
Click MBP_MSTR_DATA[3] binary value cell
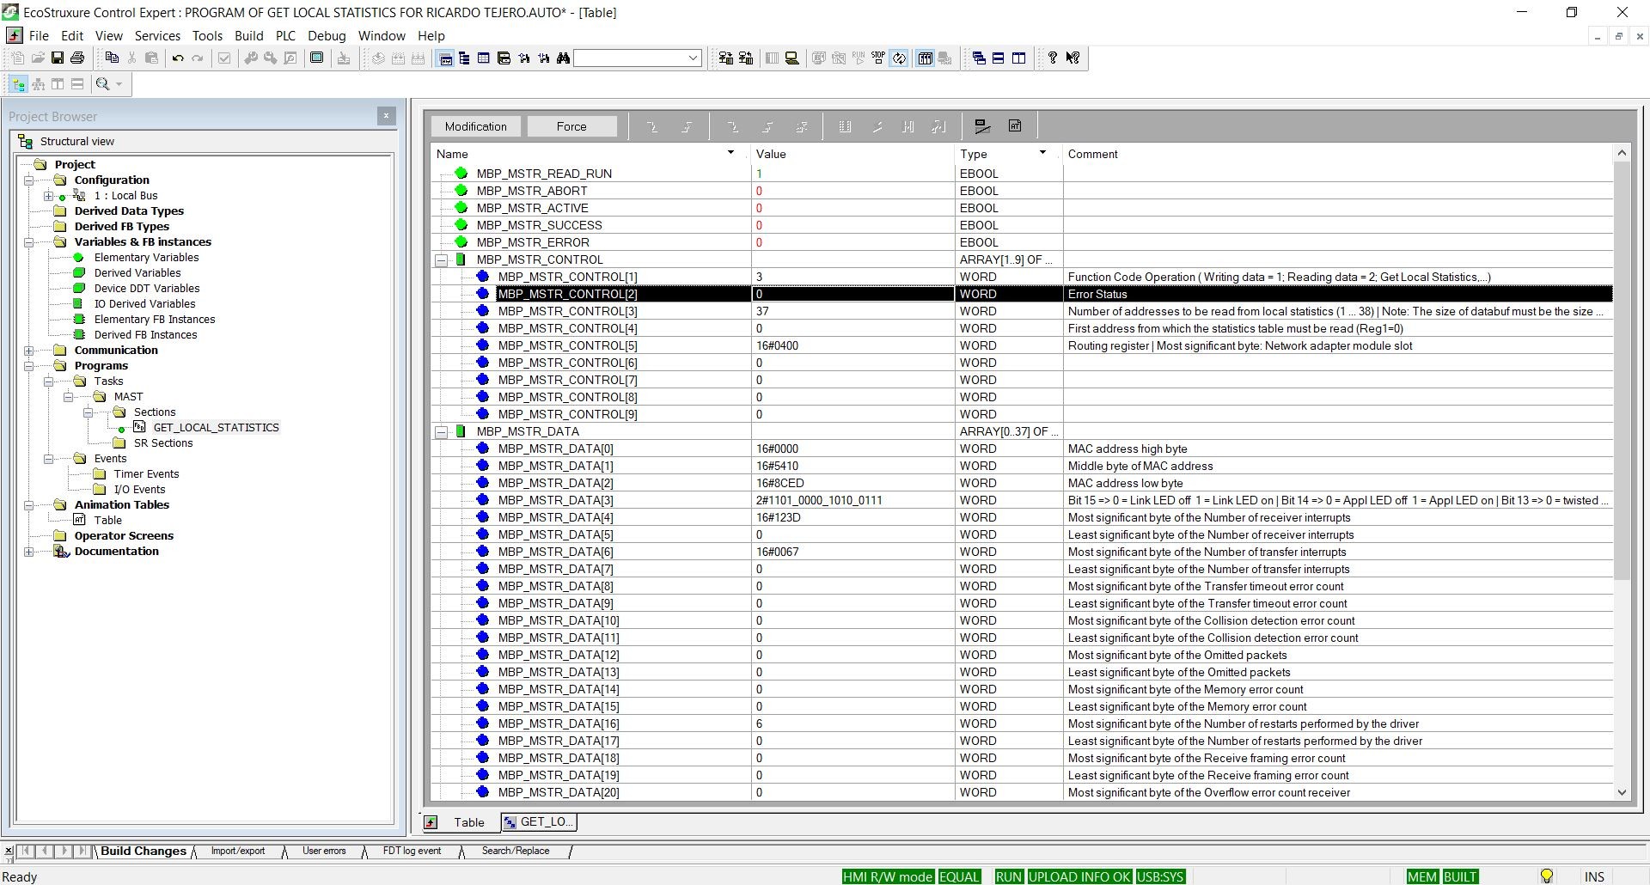pyautogui.click(x=853, y=500)
